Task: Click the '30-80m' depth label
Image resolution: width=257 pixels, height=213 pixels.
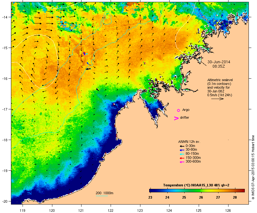Action: [191, 150]
